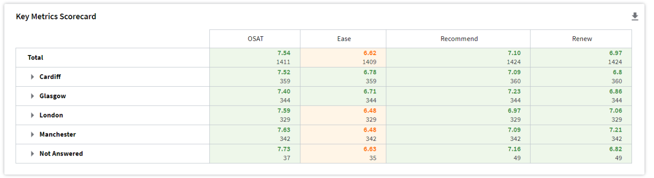Select the Total row label
The height and width of the screenshot is (178, 654).
click(35, 58)
